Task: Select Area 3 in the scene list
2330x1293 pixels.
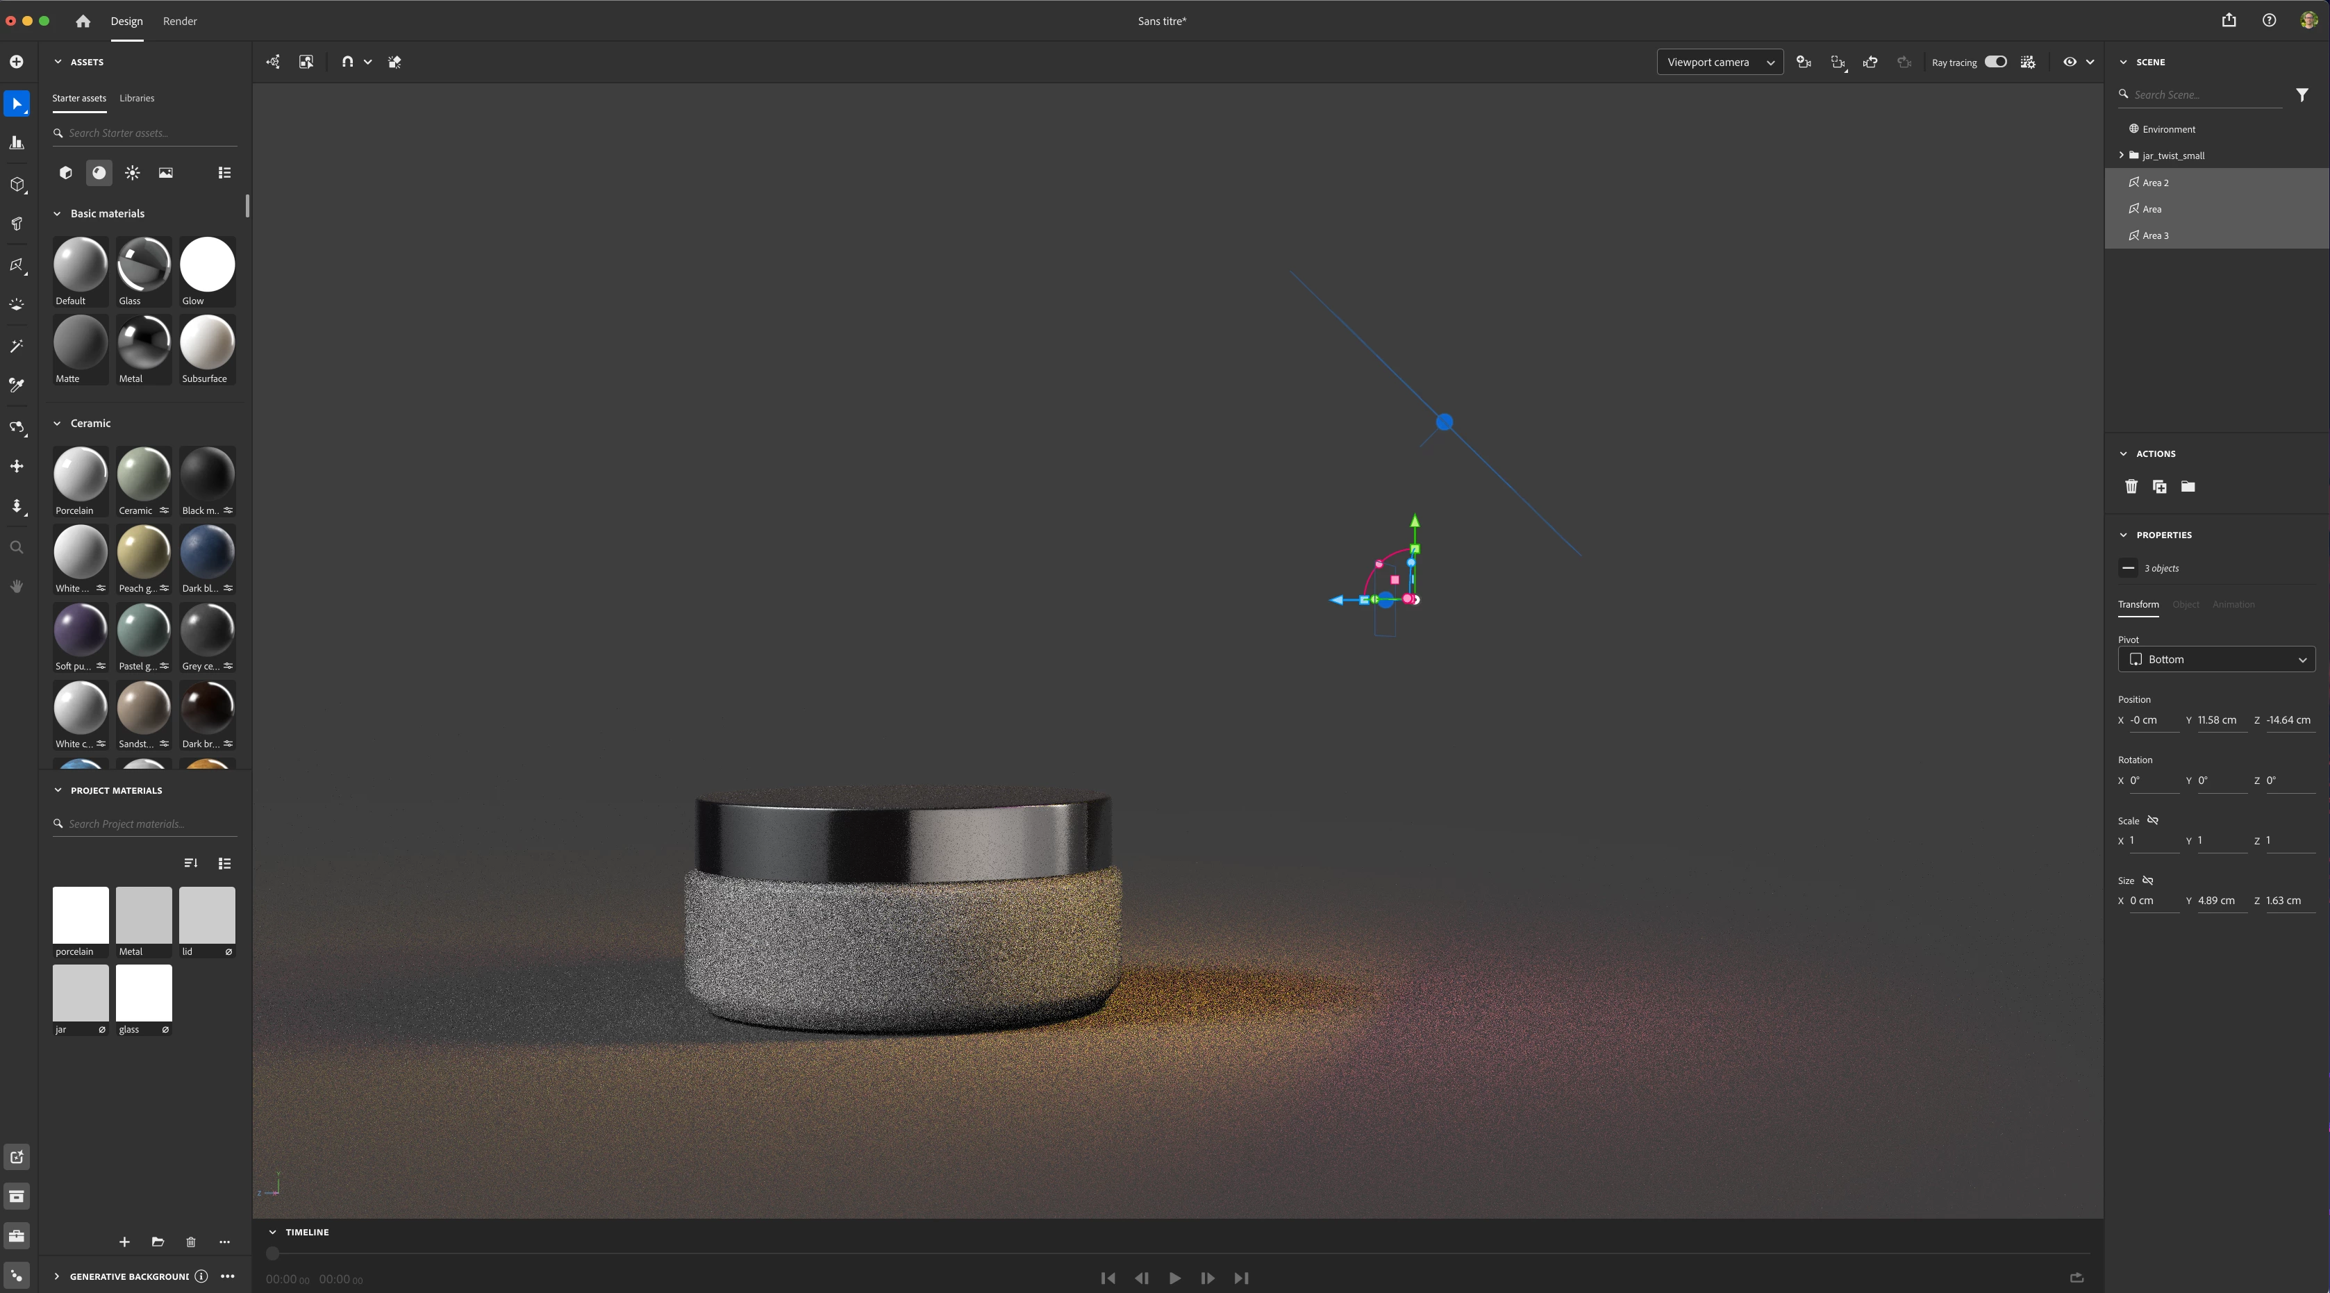Action: (x=2154, y=235)
